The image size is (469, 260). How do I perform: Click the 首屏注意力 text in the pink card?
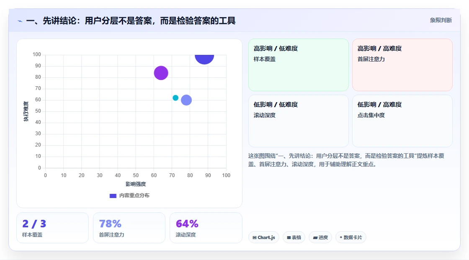tap(371, 59)
